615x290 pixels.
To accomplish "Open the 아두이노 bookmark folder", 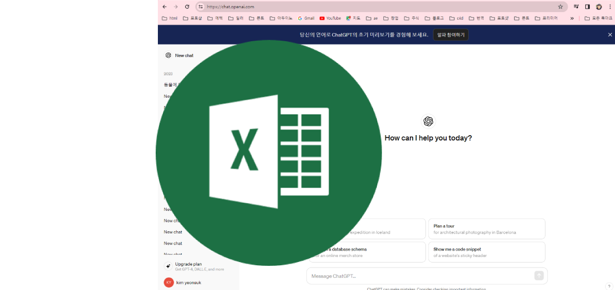I will [281, 18].
